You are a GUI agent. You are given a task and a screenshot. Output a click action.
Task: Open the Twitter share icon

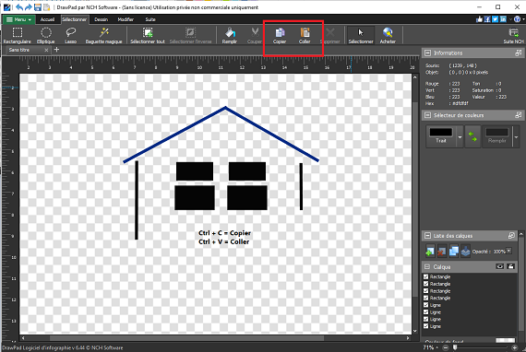coord(496,19)
